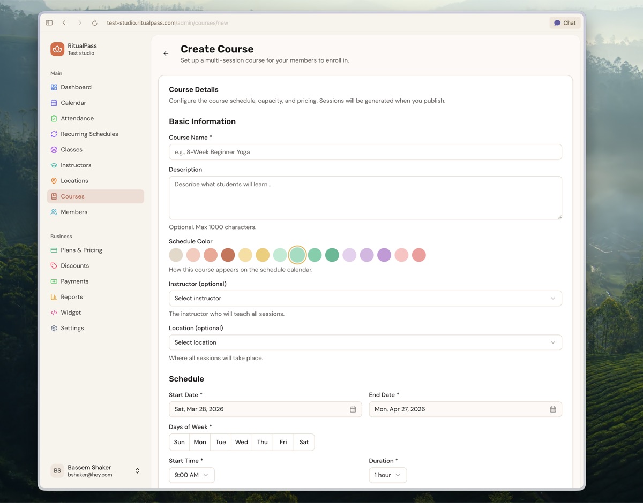
Task: Click the Description text area
Action: 365,198
